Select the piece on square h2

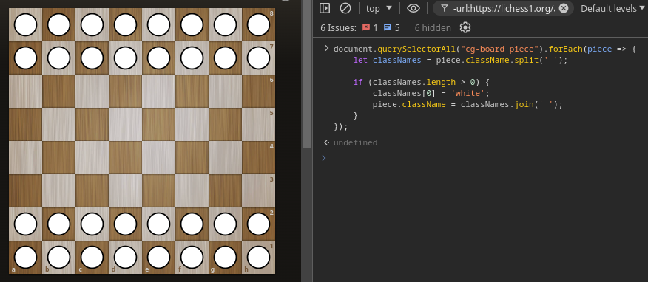tap(259, 224)
